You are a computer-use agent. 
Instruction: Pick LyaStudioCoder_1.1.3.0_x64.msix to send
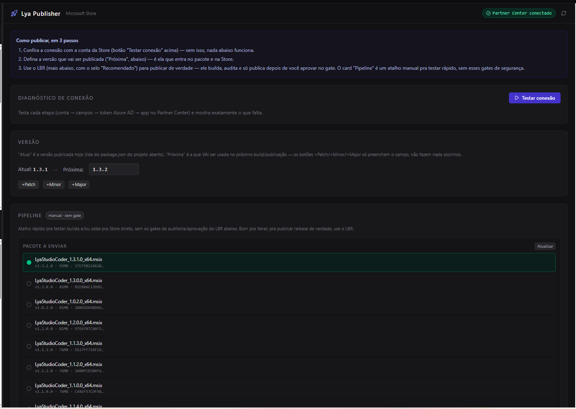tap(289, 346)
